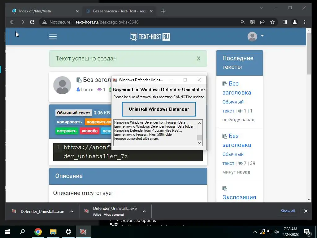
Task: Click the жалоба button
Action: coord(89,131)
